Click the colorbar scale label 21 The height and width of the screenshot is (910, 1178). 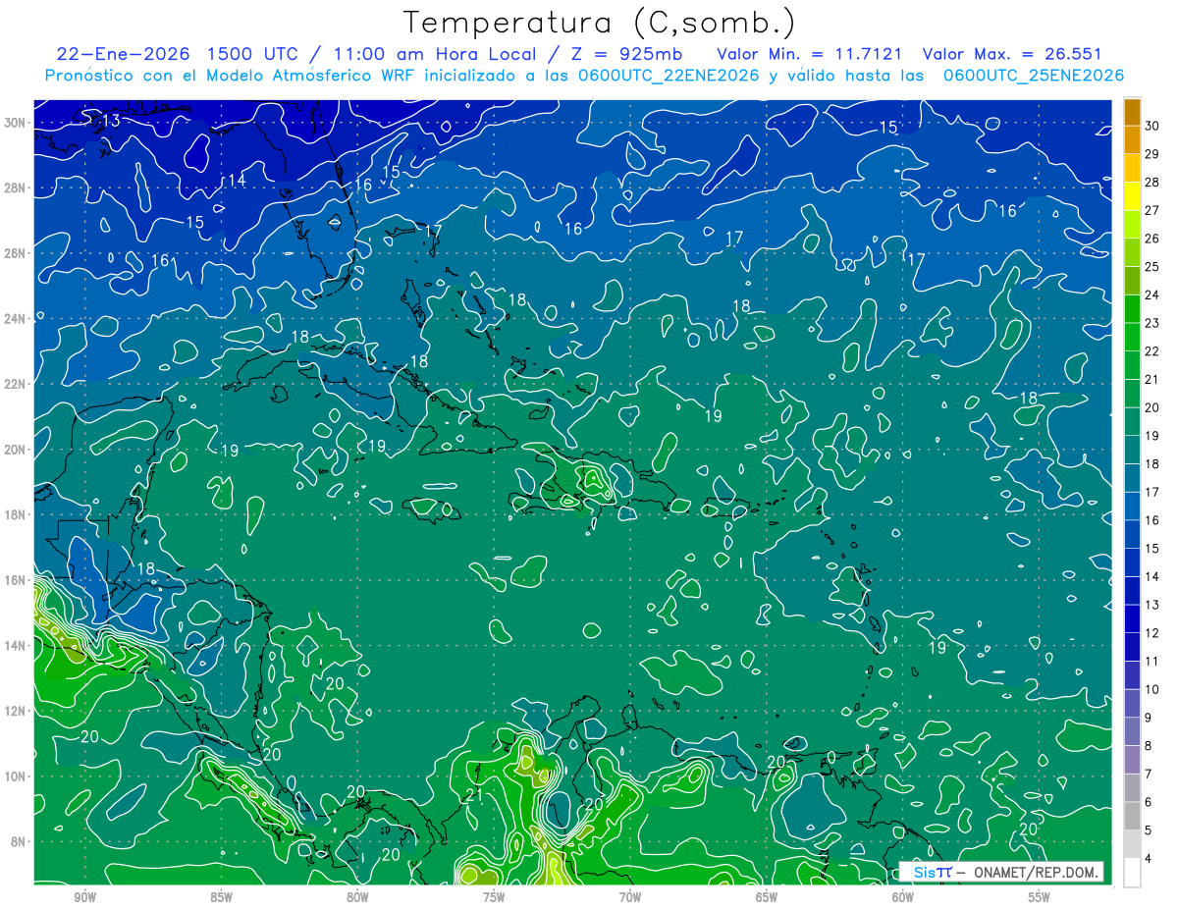coord(1152,379)
